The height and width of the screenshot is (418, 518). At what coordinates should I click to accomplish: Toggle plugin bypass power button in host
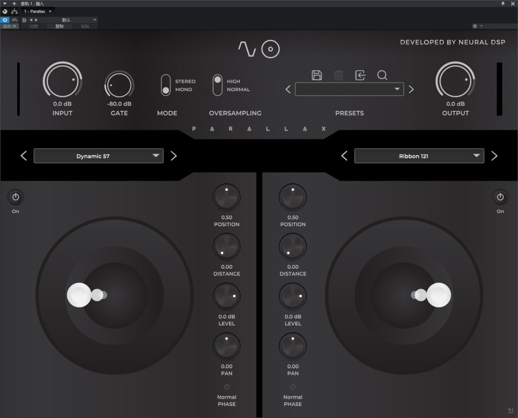[x=5, y=20]
